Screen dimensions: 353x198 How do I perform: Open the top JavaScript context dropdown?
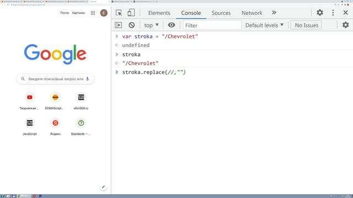coord(151,25)
